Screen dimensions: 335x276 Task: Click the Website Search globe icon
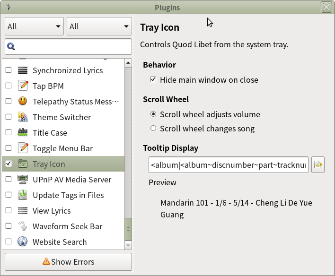[x=23, y=242]
